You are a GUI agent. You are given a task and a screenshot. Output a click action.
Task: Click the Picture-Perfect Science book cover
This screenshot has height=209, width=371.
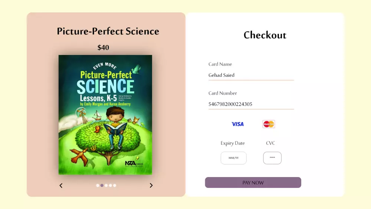(x=105, y=115)
